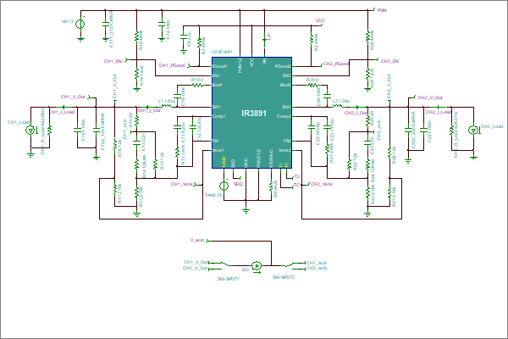
Task: Click the CH1_PGood net label
Action: (x=172, y=65)
